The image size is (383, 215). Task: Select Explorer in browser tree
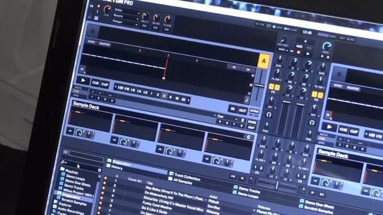pyautogui.click(x=65, y=205)
